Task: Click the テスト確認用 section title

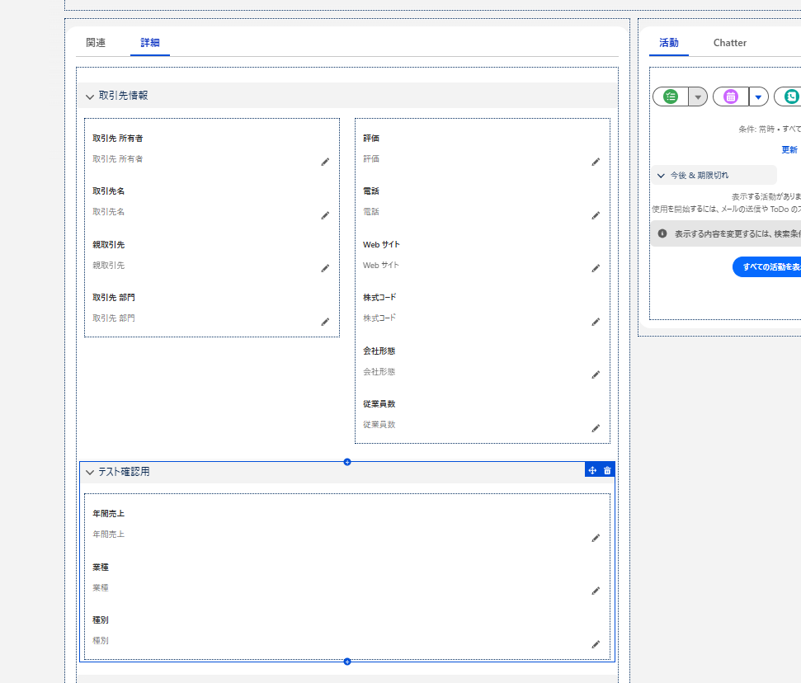Action: [124, 472]
